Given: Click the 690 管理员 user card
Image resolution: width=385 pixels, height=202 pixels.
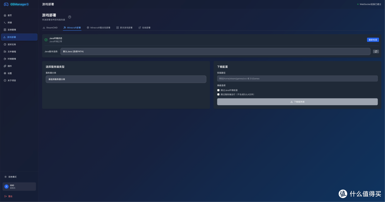Looking at the screenshot, I should tap(19, 187).
